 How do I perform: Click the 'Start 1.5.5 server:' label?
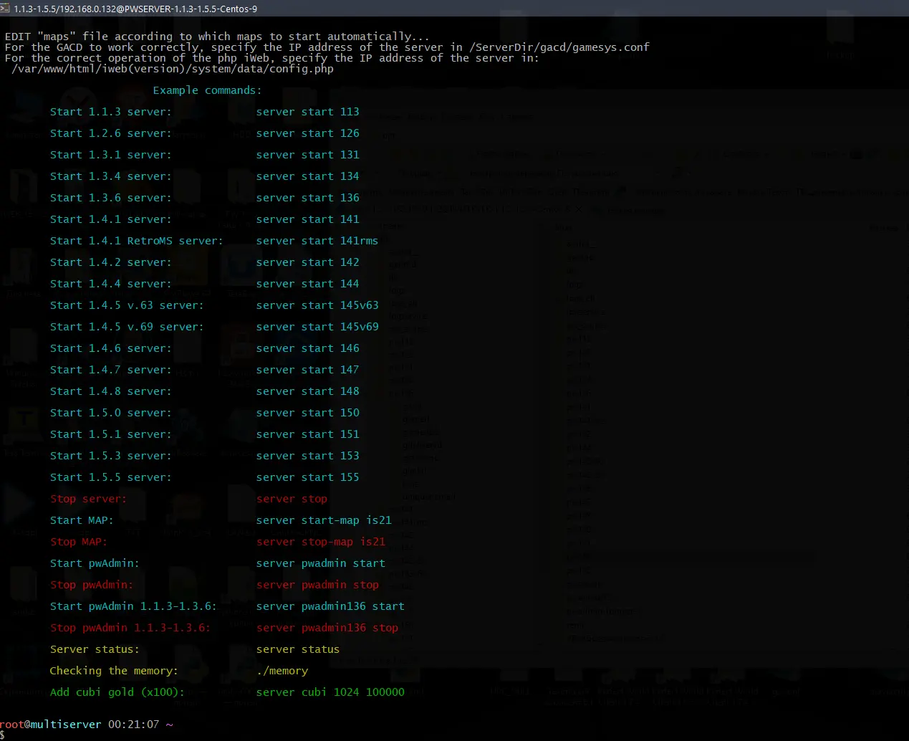111,477
